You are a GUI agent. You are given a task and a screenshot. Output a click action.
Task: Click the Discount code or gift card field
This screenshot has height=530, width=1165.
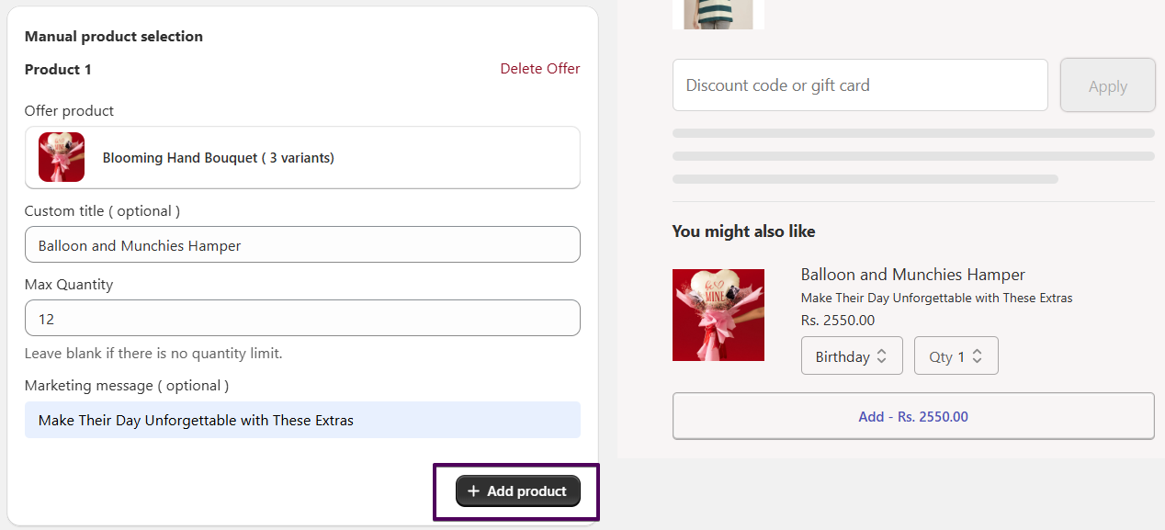(x=860, y=85)
